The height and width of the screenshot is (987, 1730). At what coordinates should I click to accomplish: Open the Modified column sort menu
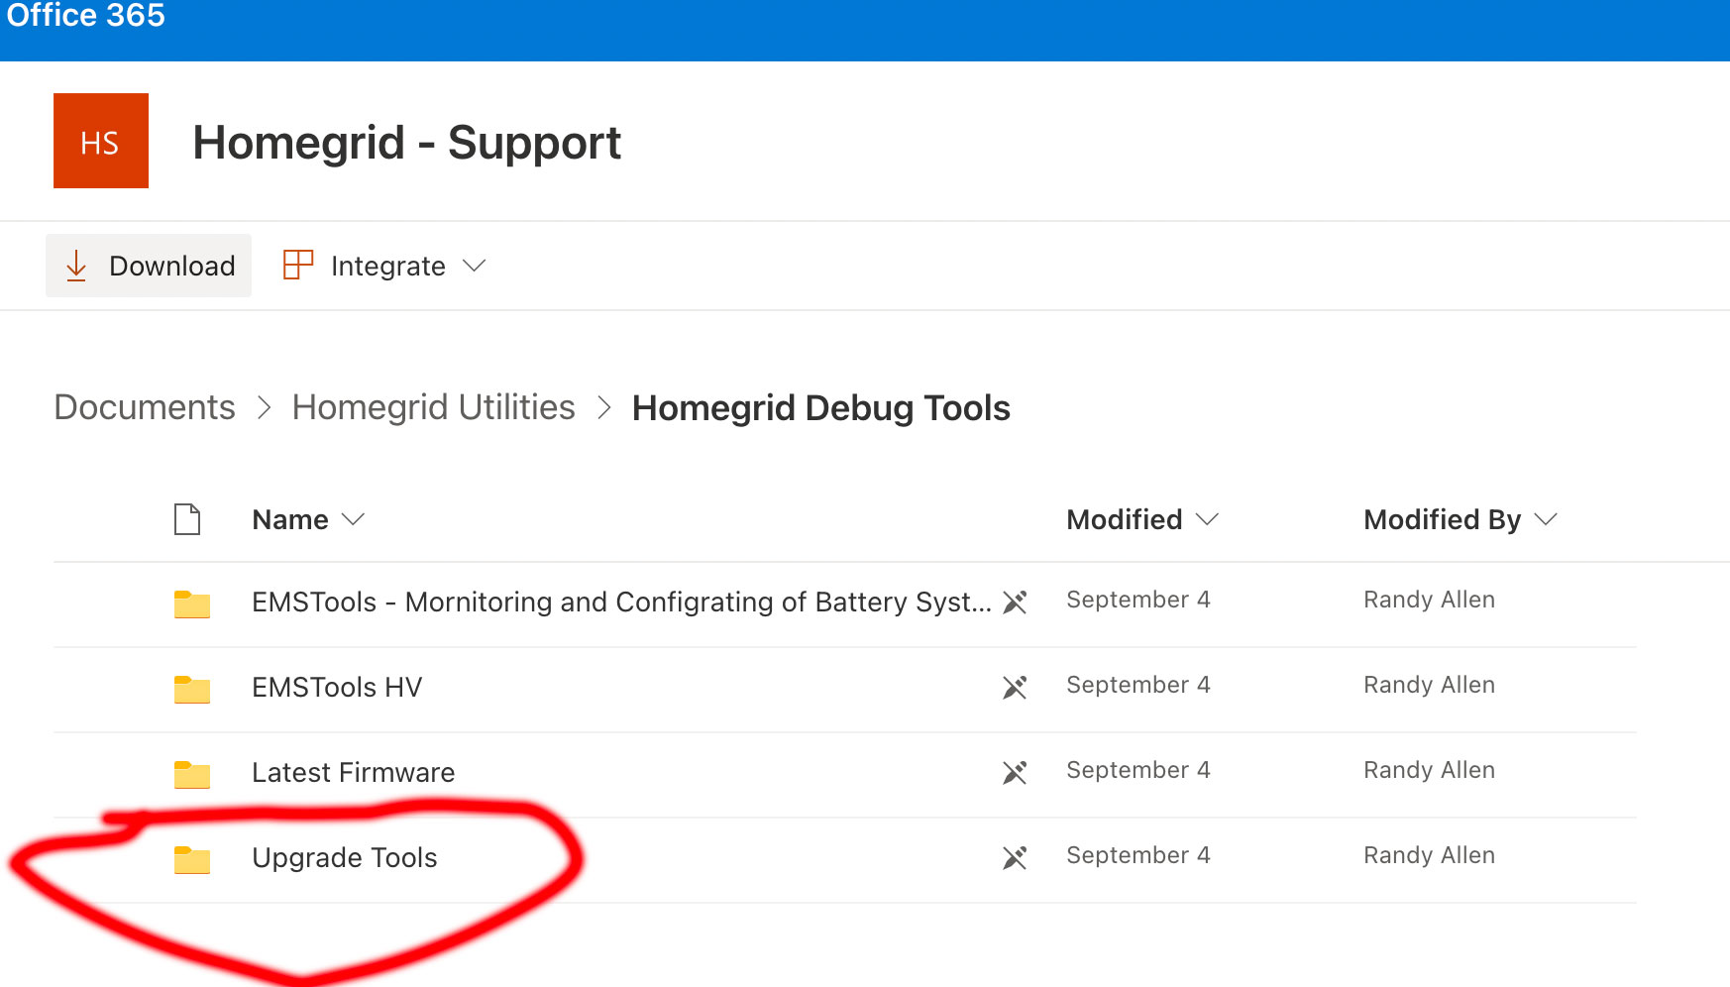[x=1207, y=519]
